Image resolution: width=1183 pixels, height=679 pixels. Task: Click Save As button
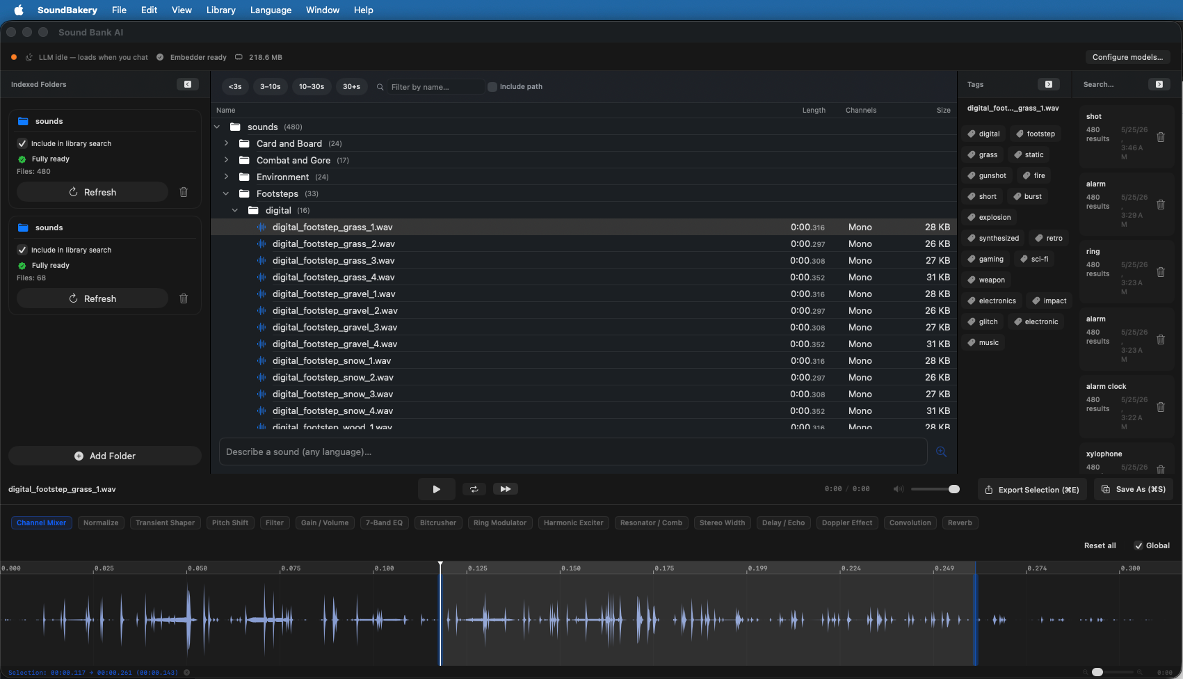1134,489
